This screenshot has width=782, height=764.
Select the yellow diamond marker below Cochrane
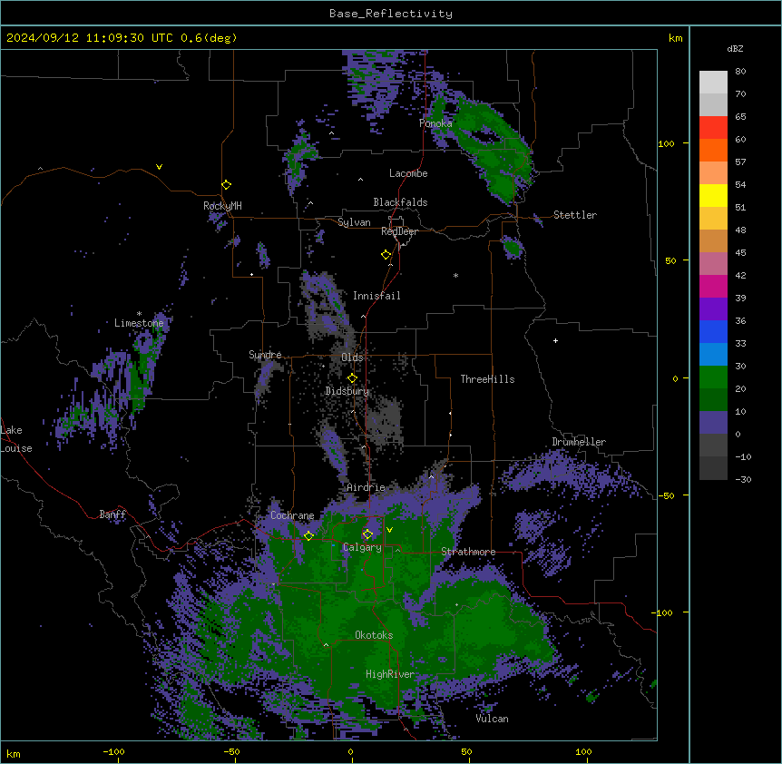click(x=308, y=536)
